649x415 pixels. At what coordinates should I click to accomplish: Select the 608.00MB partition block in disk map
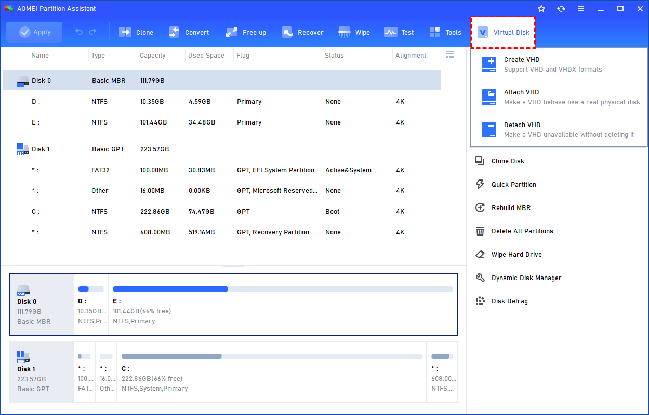pos(442,372)
